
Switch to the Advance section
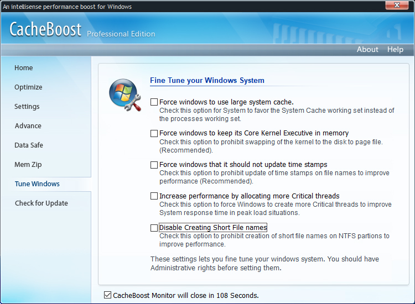28,126
